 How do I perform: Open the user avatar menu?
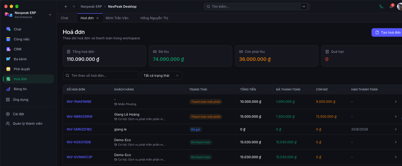(x=400, y=7)
